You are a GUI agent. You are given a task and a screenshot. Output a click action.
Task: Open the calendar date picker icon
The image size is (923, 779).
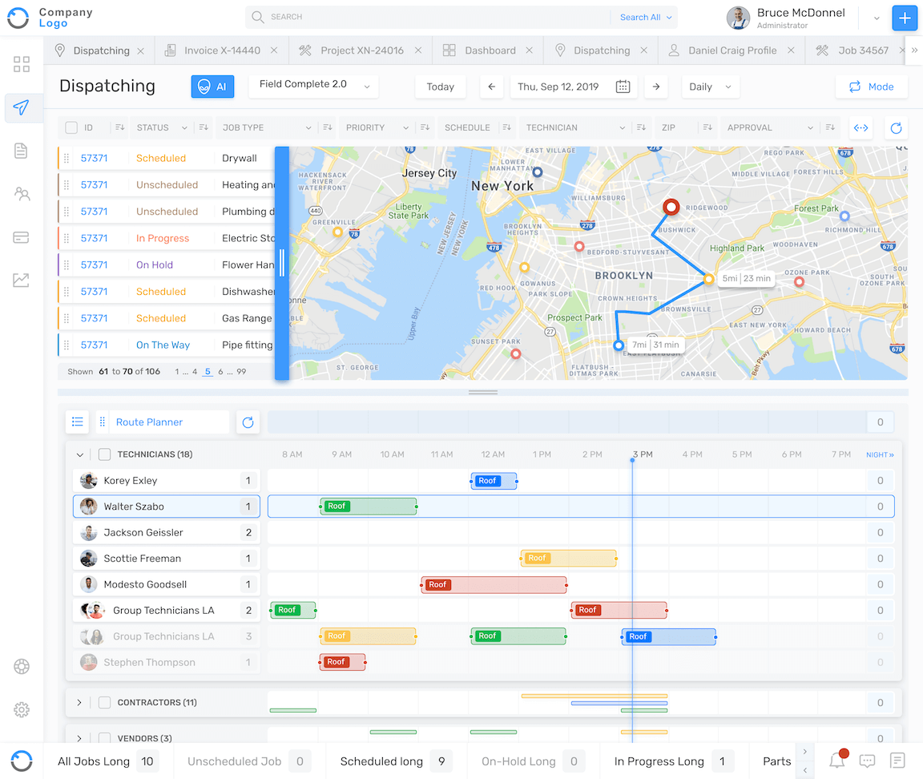click(623, 87)
